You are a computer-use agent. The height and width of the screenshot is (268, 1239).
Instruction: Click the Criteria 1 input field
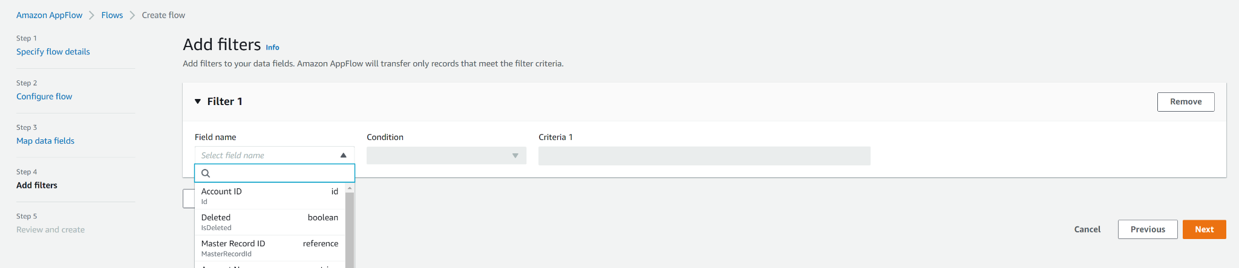(704, 156)
